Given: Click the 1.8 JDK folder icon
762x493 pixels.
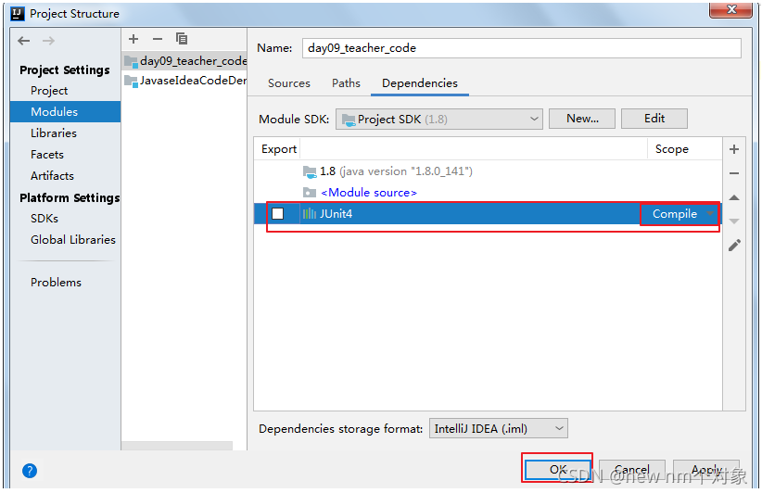Looking at the screenshot, I should pyautogui.click(x=310, y=171).
